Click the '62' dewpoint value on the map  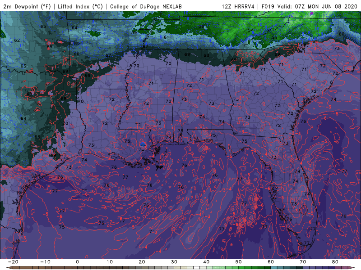(17, 40)
